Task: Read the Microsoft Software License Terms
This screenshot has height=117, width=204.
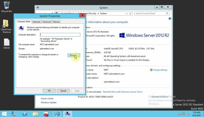Action: pos(122,92)
